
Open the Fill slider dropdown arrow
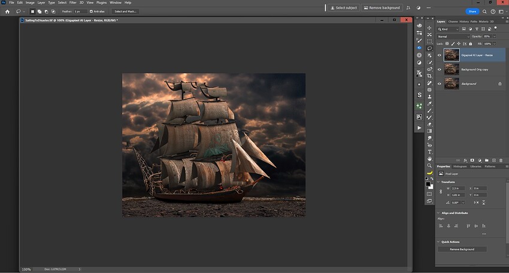pos(495,44)
